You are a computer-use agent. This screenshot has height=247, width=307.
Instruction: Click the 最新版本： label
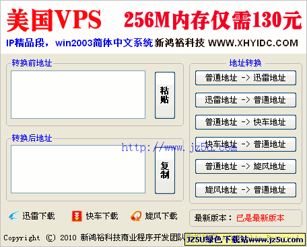(x=213, y=218)
